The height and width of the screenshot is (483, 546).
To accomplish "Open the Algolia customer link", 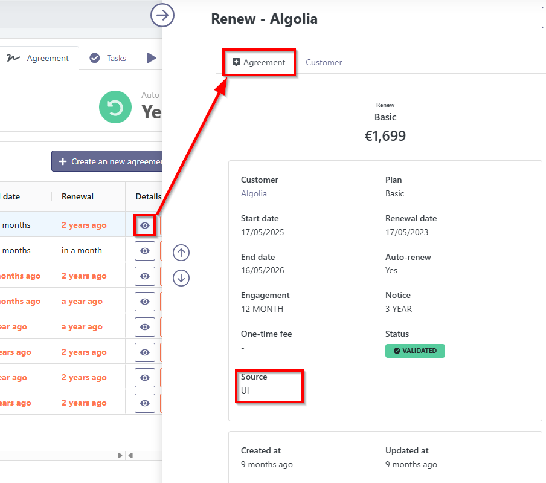I will coord(254,194).
